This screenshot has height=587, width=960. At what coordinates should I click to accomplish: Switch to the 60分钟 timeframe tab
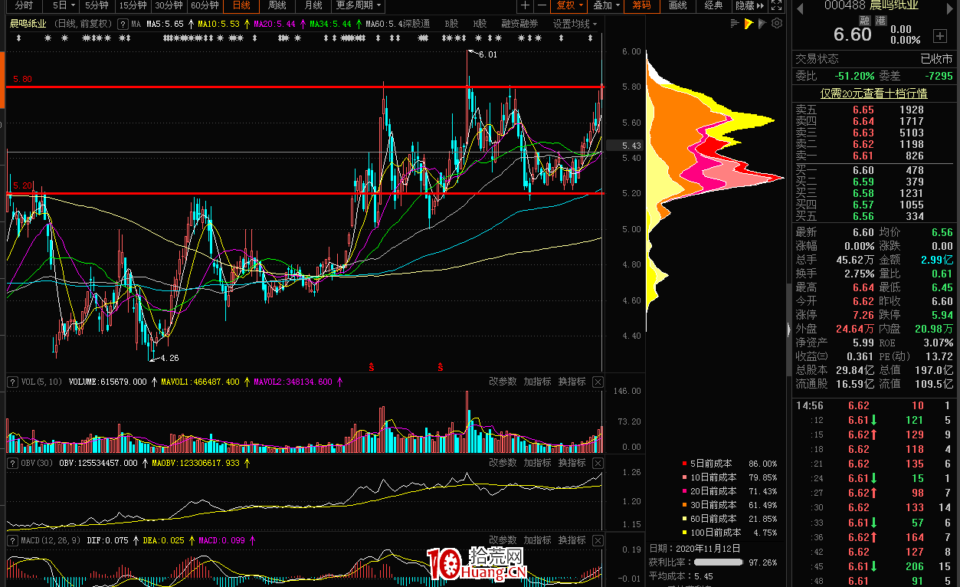(x=205, y=5)
